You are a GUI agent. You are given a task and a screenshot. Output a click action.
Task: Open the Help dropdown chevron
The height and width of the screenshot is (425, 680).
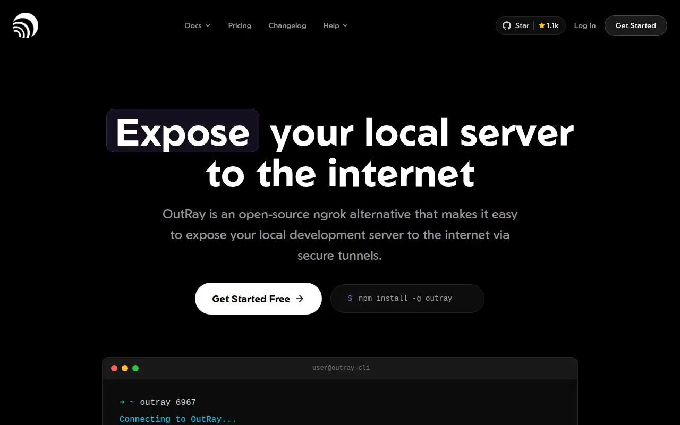pyautogui.click(x=345, y=25)
